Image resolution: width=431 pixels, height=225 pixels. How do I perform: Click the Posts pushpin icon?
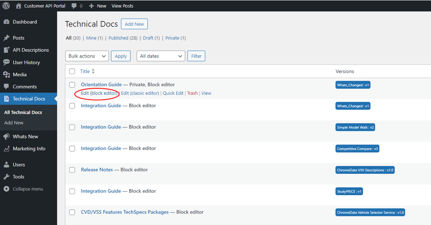(x=6, y=38)
